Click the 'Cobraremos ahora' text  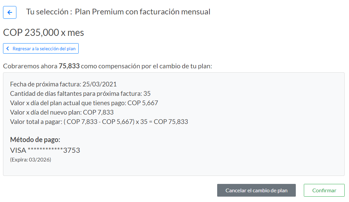pyautogui.click(x=30, y=66)
